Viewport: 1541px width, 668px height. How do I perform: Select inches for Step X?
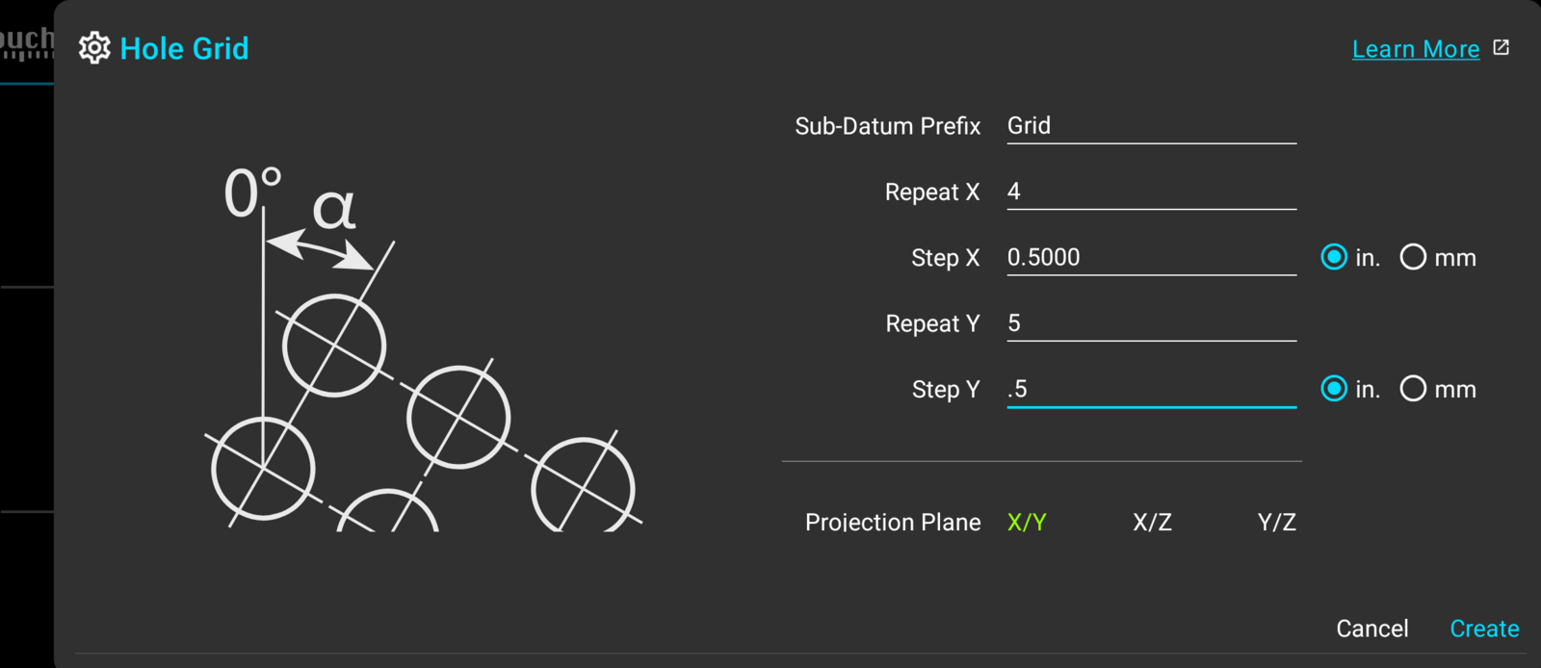point(1334,257)
